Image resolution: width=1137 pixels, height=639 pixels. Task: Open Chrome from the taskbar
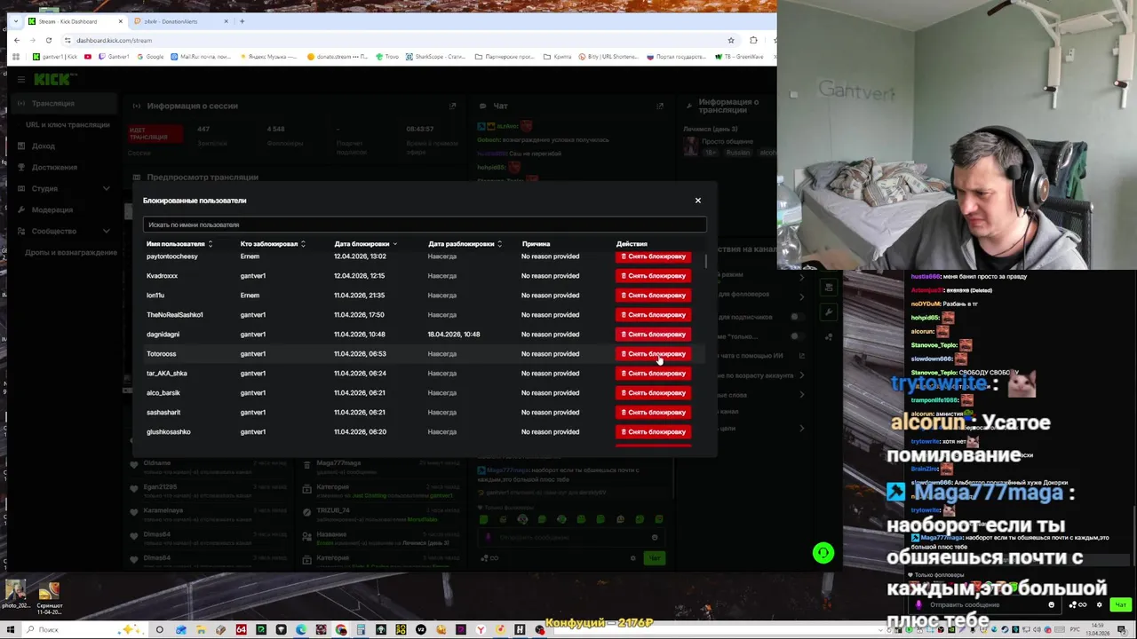(341, 629)
